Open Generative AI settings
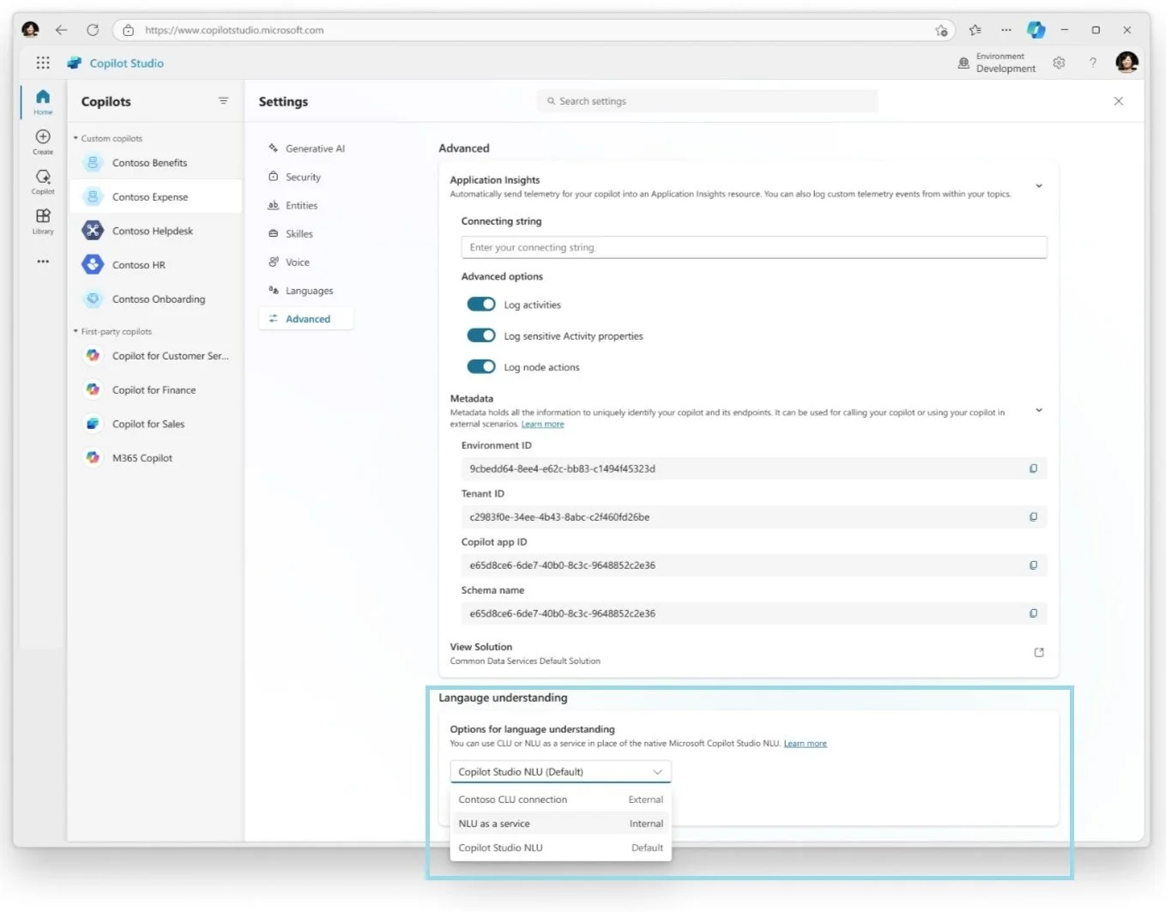Viewport: 1166px width, 912px height. coord(307,148)
